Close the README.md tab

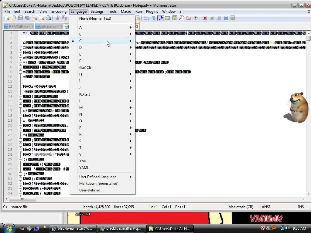coord(31,27)
